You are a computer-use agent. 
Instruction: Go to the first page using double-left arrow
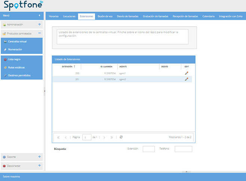coord(59,138)
